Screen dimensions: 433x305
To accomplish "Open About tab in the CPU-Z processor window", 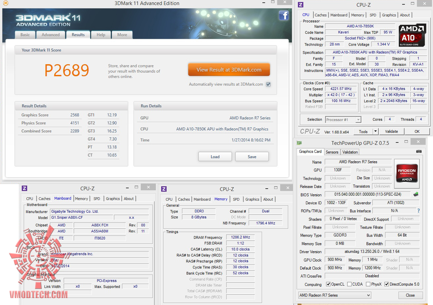I will click(x=405, y=15).
